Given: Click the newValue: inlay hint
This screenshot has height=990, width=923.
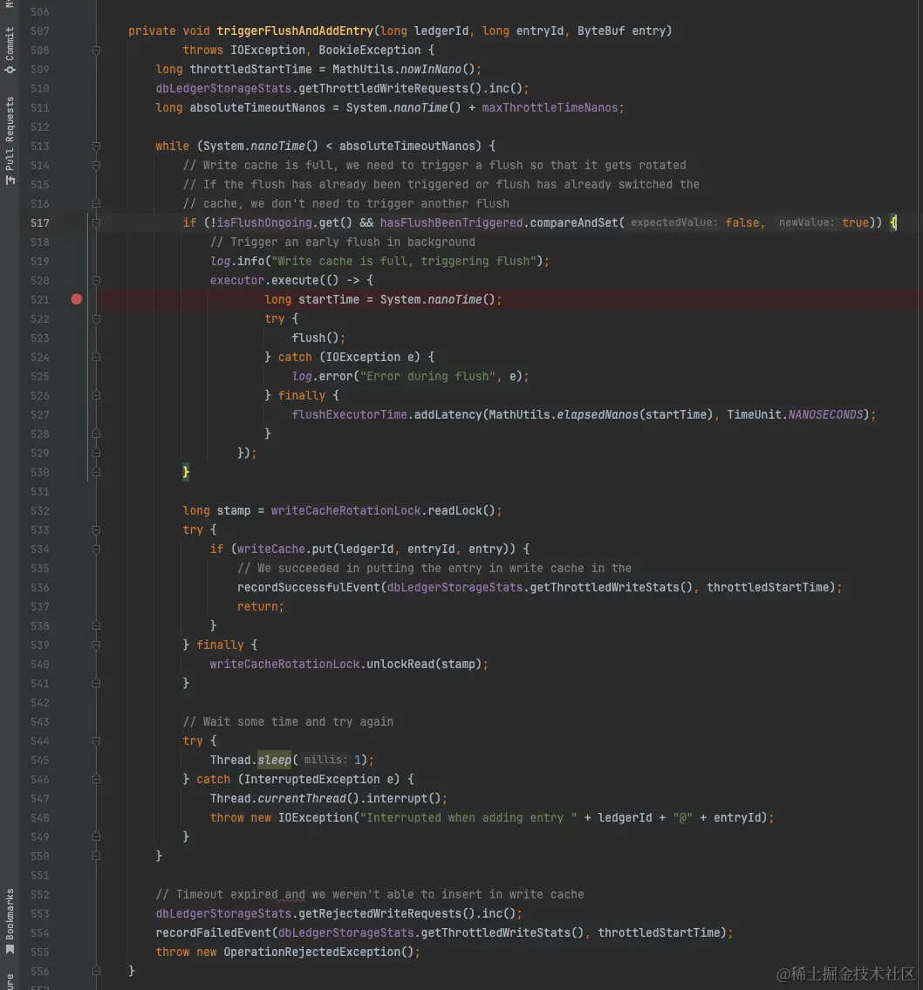Looking at the screenshot, I should point(806,223).
